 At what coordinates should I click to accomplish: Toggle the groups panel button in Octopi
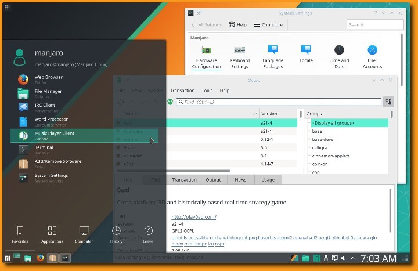tap(388, 102)
